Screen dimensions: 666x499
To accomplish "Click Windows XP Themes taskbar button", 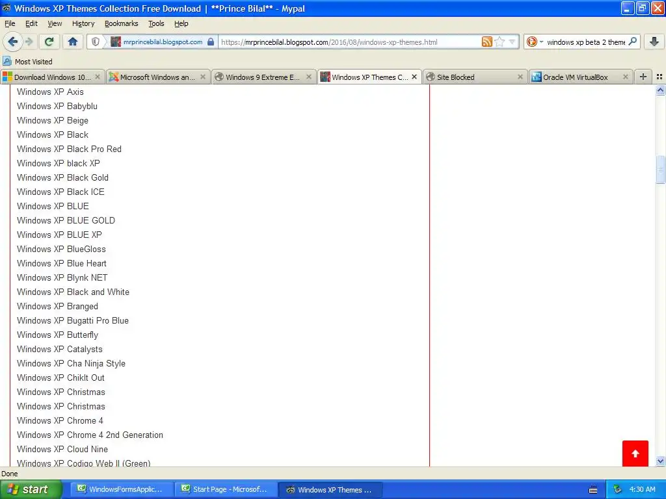I will point(330,489).
